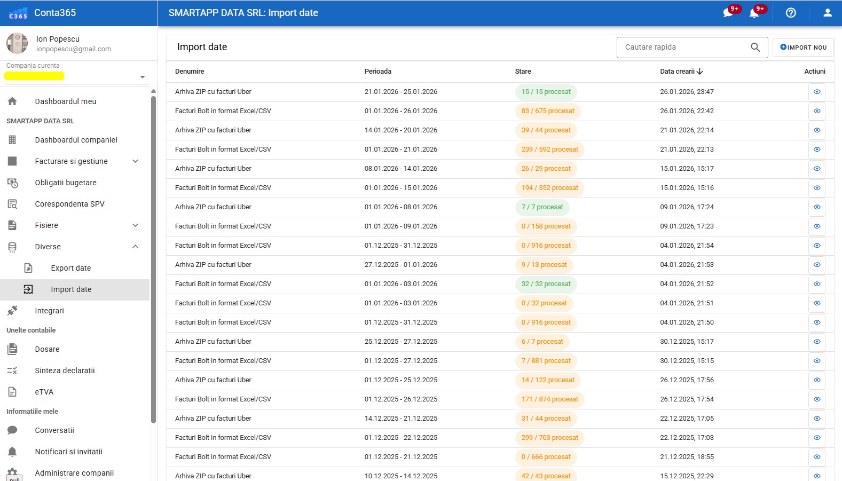Screen dimensions: 842x481
Task: Collapse the Diverse menu section
Action: [136, 247]
